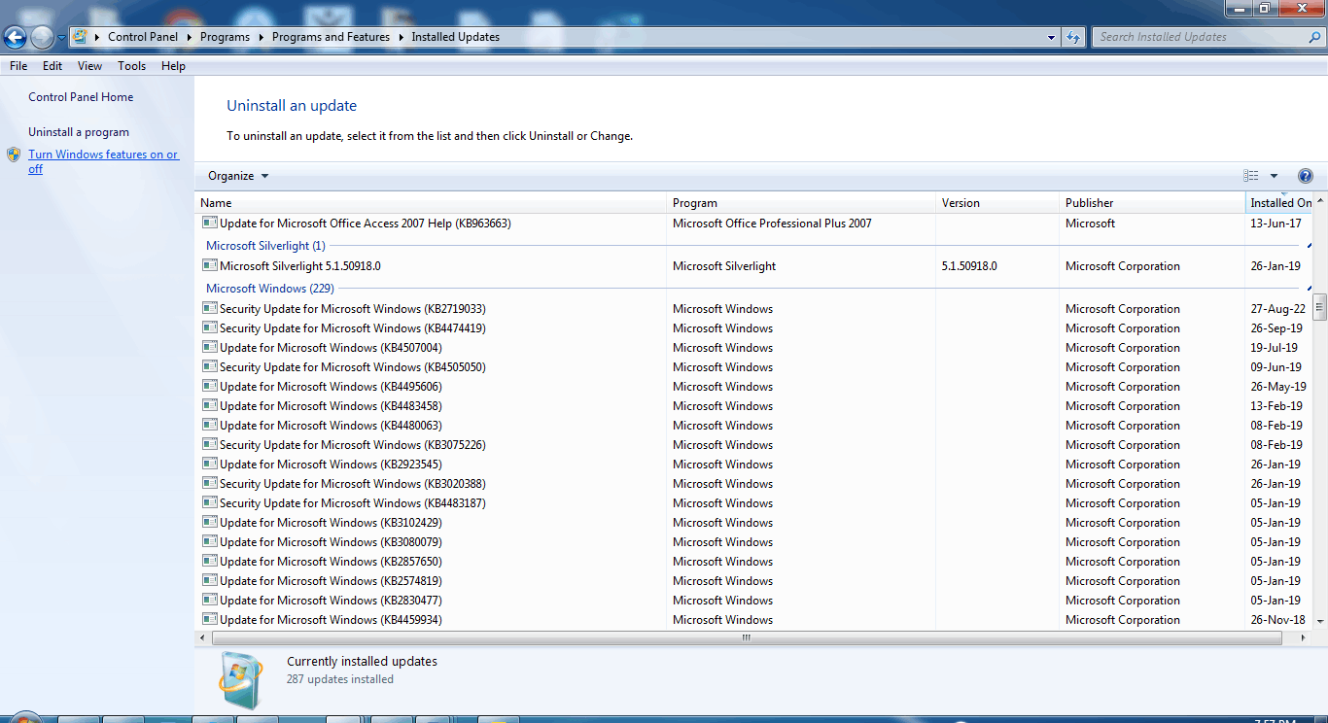
Task: Sort by the Version column header
Action: [997, 203]
